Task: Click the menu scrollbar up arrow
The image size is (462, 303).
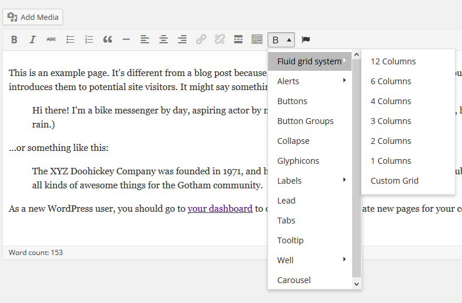Action: click(x=356, y=54)
